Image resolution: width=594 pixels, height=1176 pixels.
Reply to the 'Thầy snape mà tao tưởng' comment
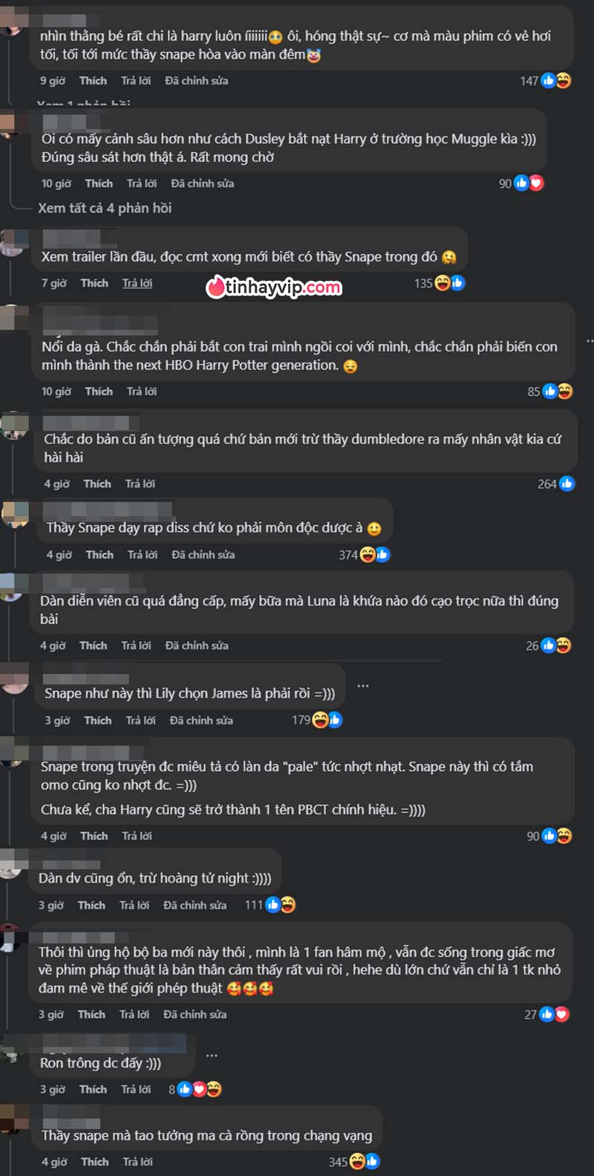click(x=138, y=1161)
